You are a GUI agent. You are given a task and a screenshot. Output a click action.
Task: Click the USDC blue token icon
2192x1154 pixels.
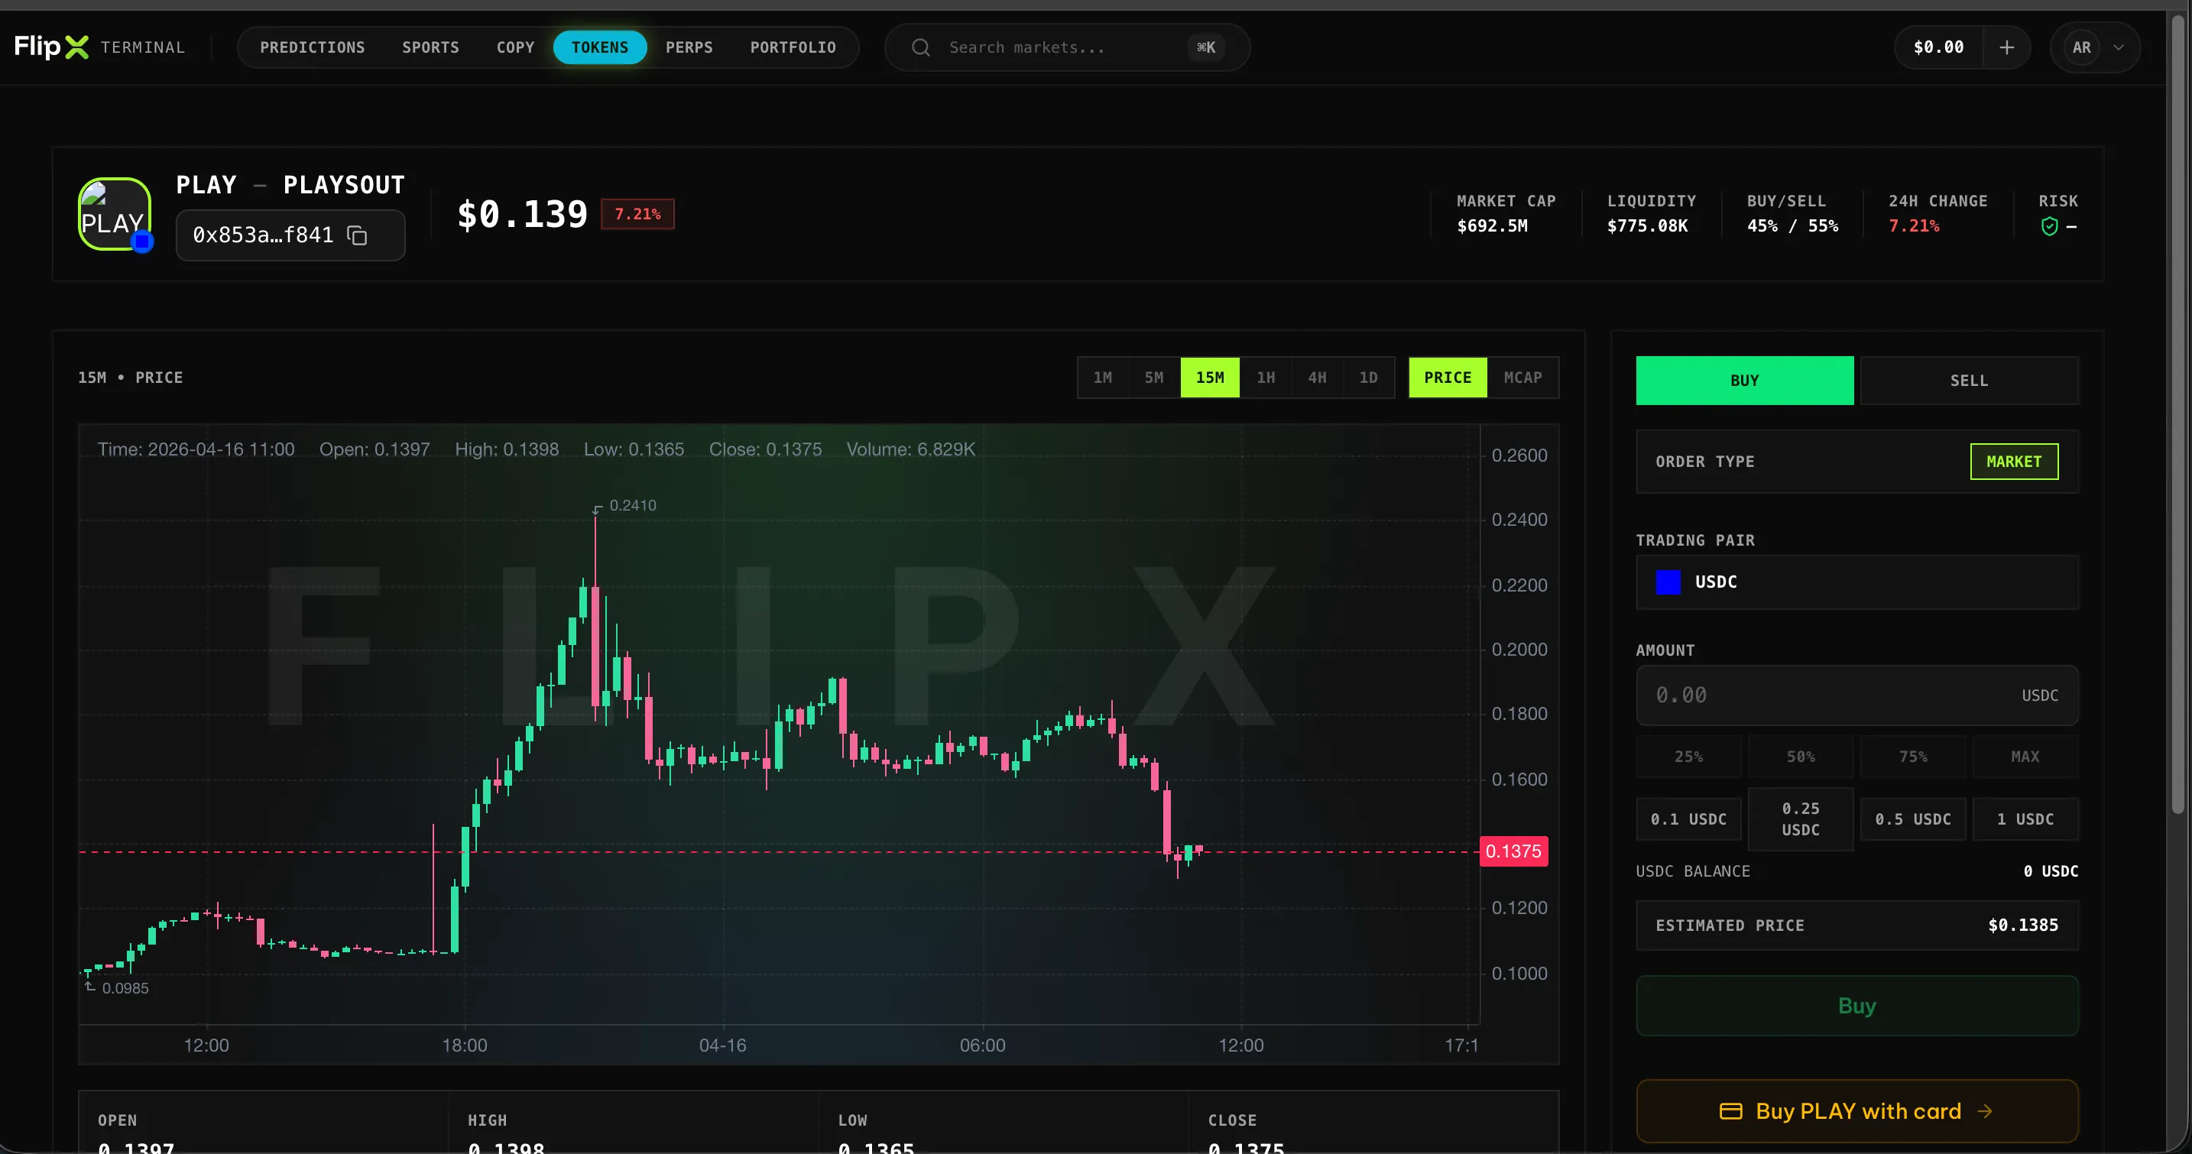point(1668,582)
